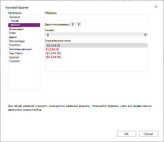Pick black ($1,234.10) parenthesized format
The image size is (164, 142).
pyautogui.click(x=53, y=53)
